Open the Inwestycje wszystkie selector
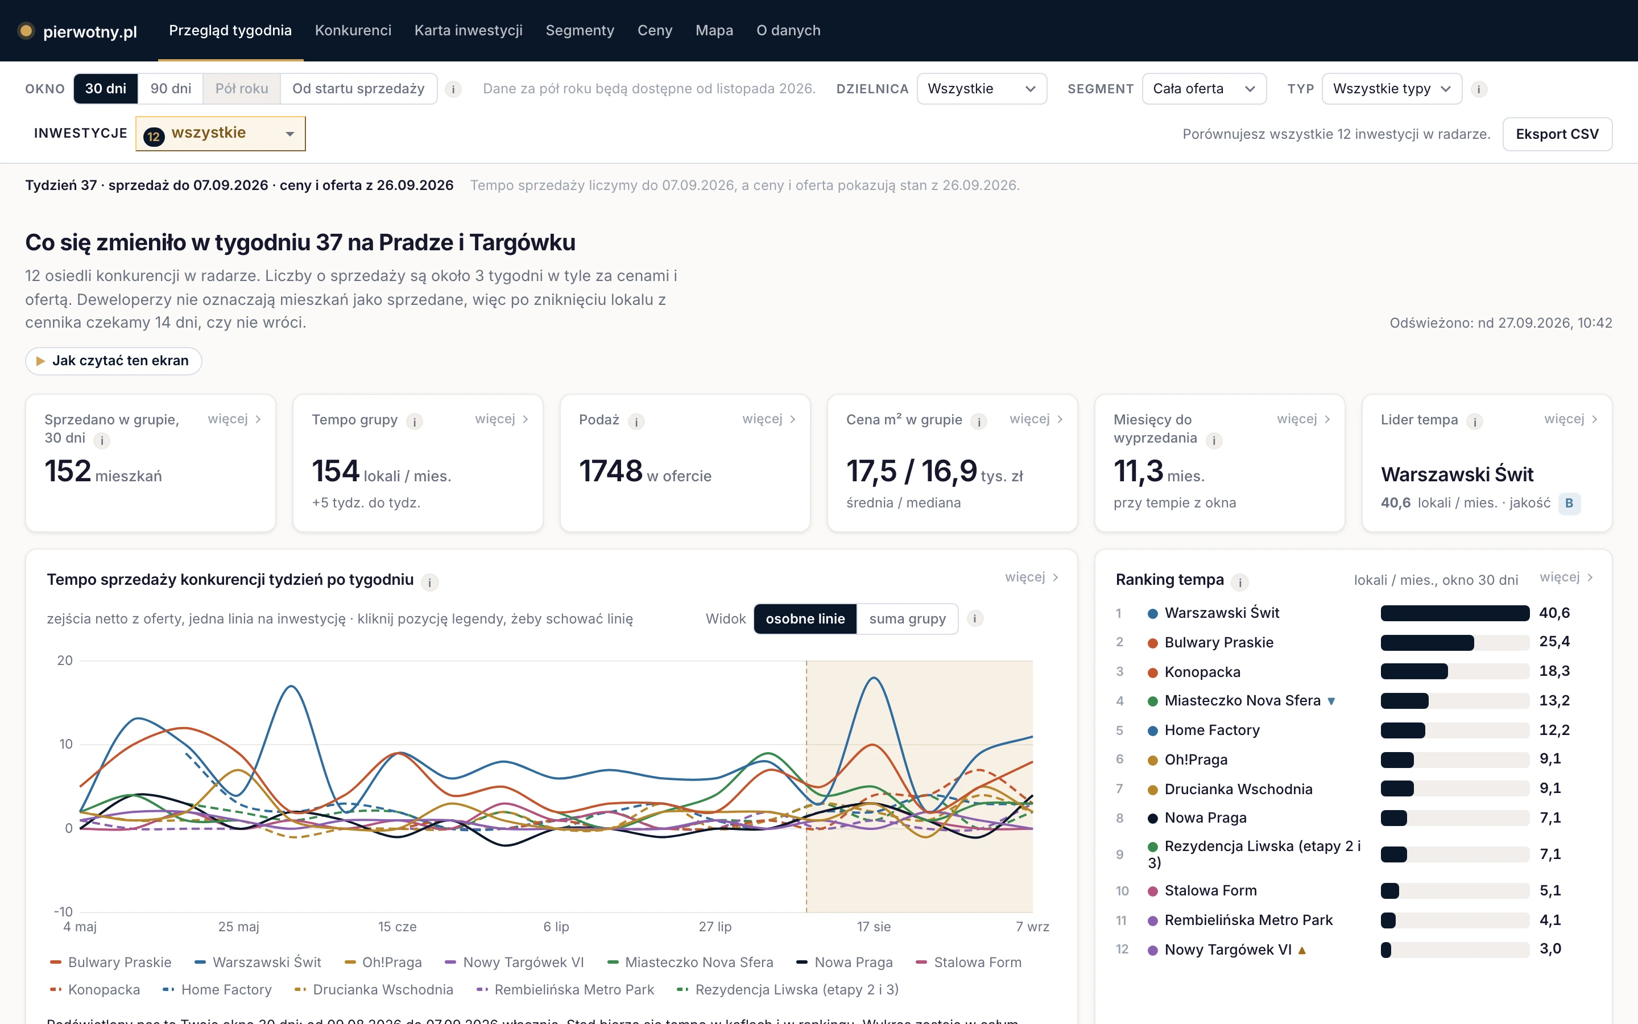The height and width of the screenshot is (1024, 1638). point(221,134)
